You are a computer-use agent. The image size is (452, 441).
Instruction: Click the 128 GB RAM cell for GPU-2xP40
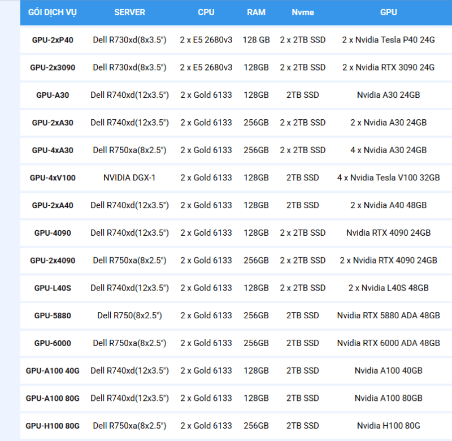click(x=257, y=40)
